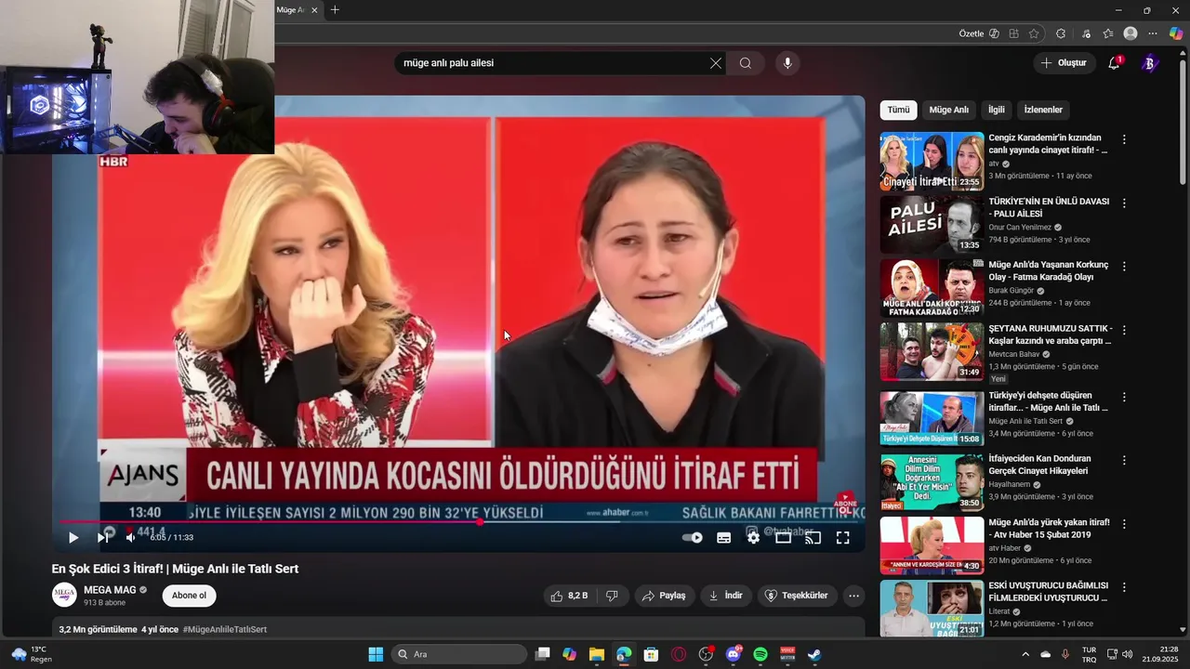Open options for the İtfaiyeciden Kan Donduran video

[1124, 460]
